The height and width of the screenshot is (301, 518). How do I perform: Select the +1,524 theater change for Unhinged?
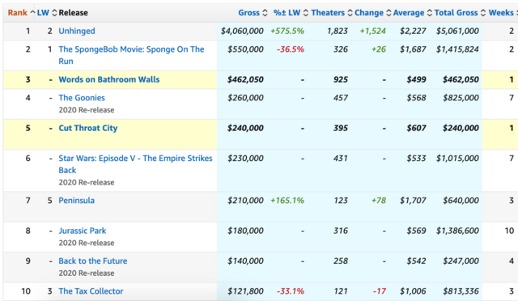click(372, 31)
